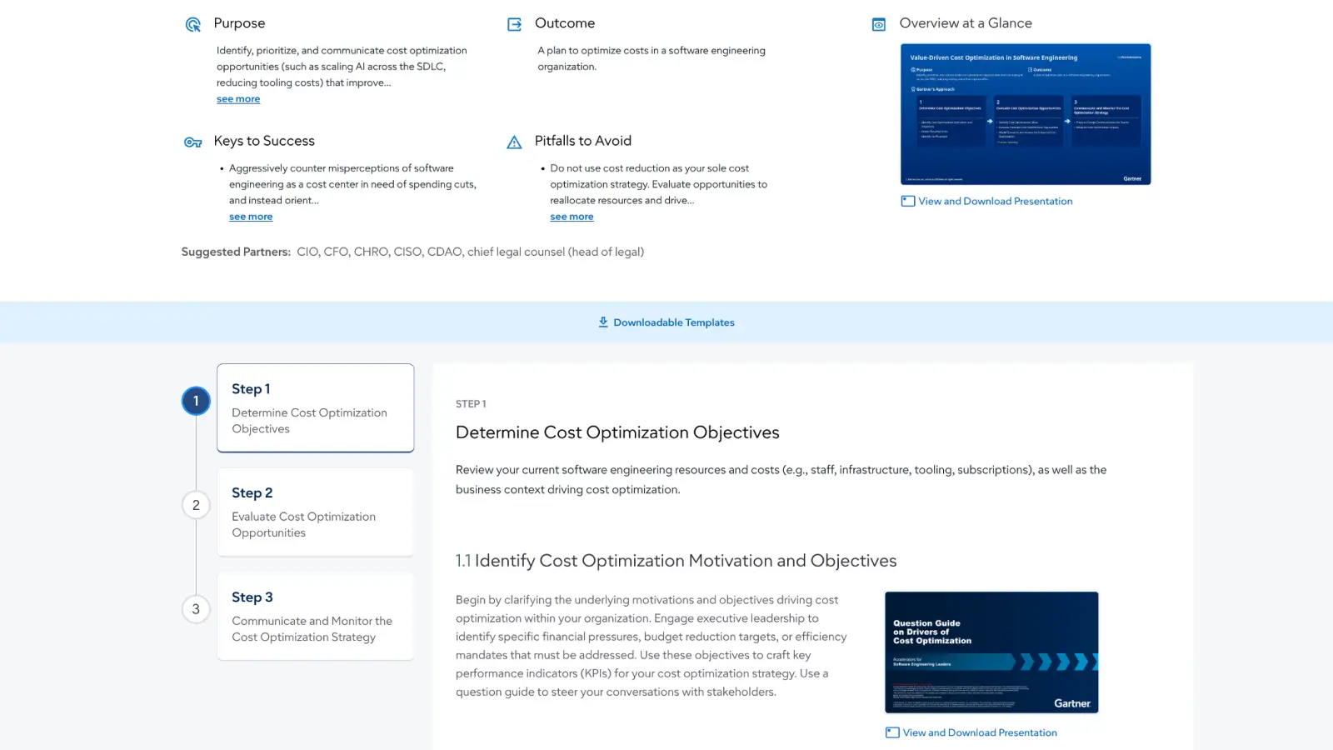Click the STEP 1 small label

pos(471,404)
